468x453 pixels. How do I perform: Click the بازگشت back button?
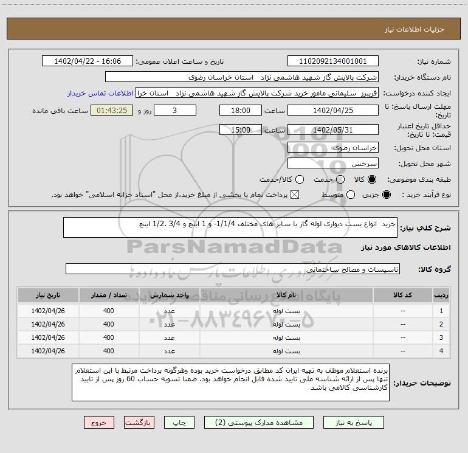(140, 422)
